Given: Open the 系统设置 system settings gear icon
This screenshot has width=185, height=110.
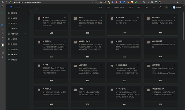Looking at the screenshot, I should (x=9, y=60).
